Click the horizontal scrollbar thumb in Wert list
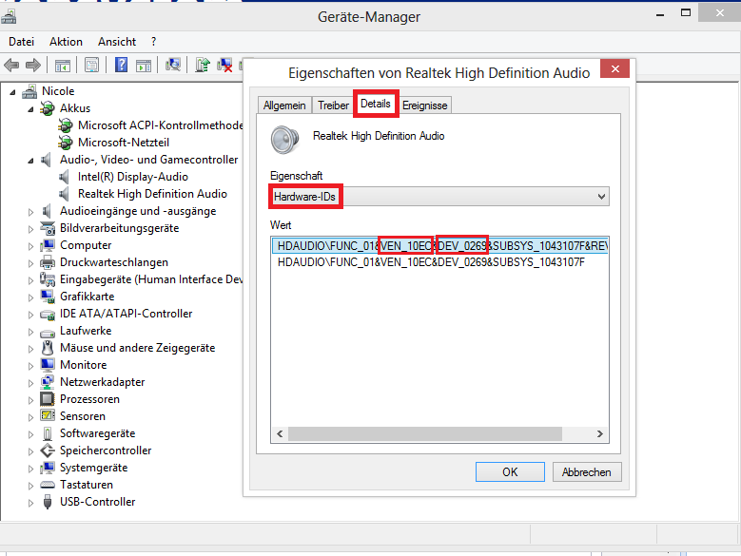This screenshot has height=556, width=741. pyautogui.click(x=425, y=433)
